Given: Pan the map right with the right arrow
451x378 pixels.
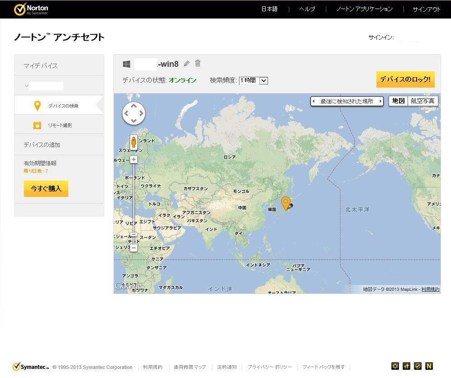Looking at the screenshot, I should (x=141, y=113).
